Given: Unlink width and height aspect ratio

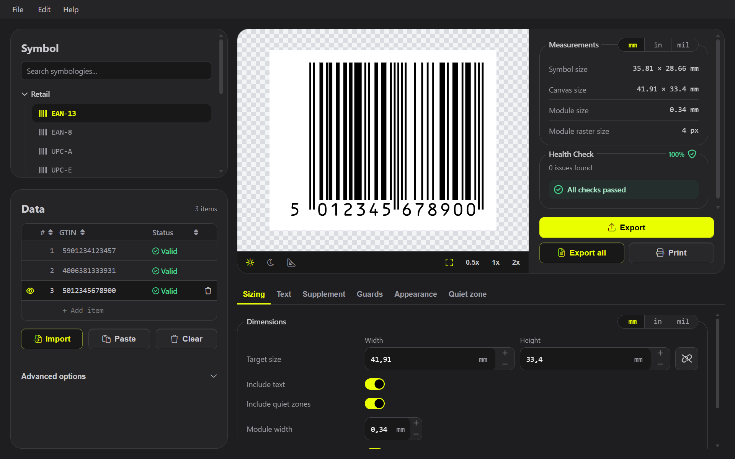Looking at the screenshot, I should 687,359.
